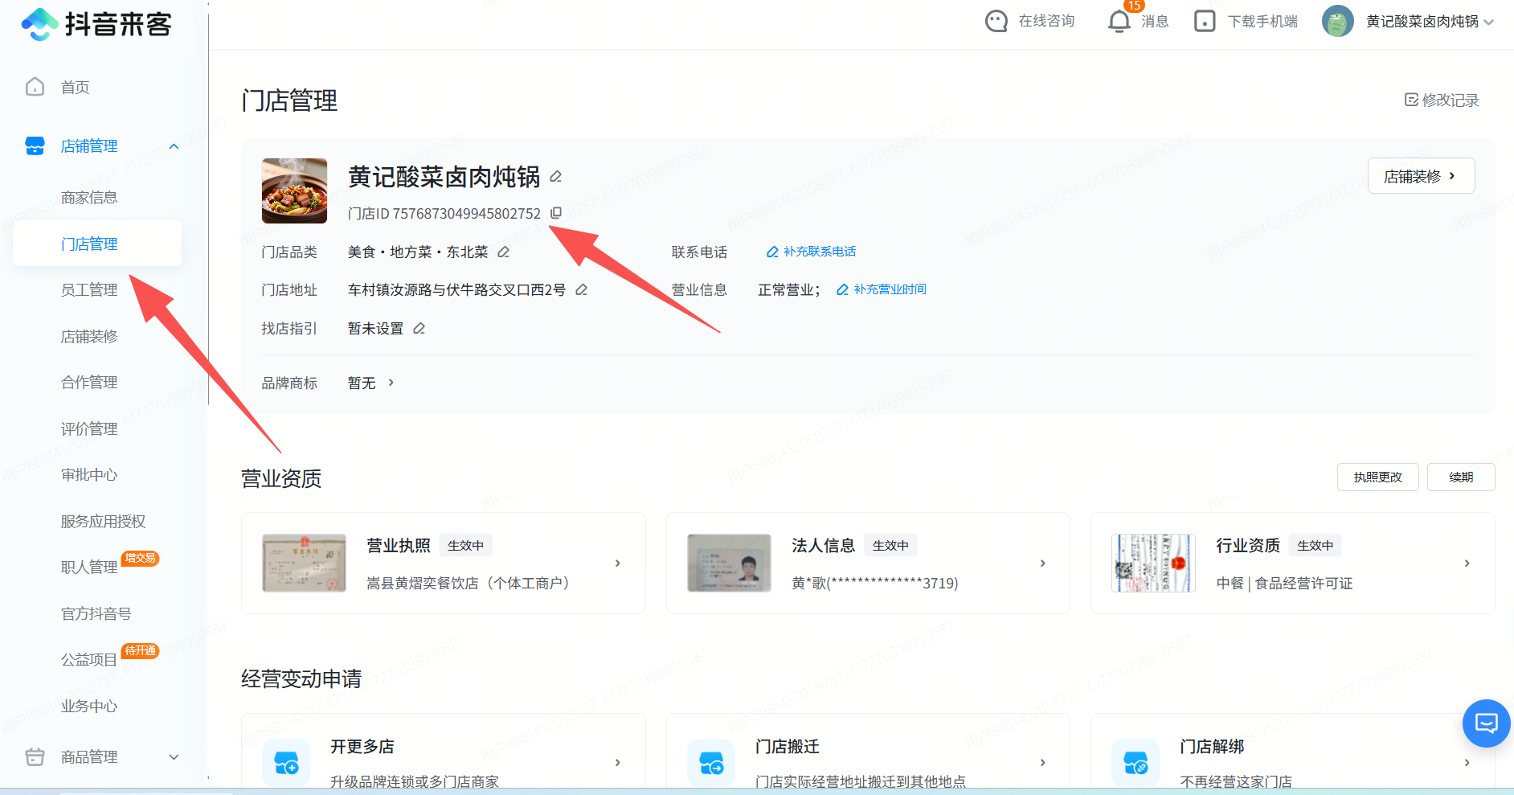Edit store name pencil icon
The image size is (1514, 795).
pyautogui.click(x=555, y=177)
